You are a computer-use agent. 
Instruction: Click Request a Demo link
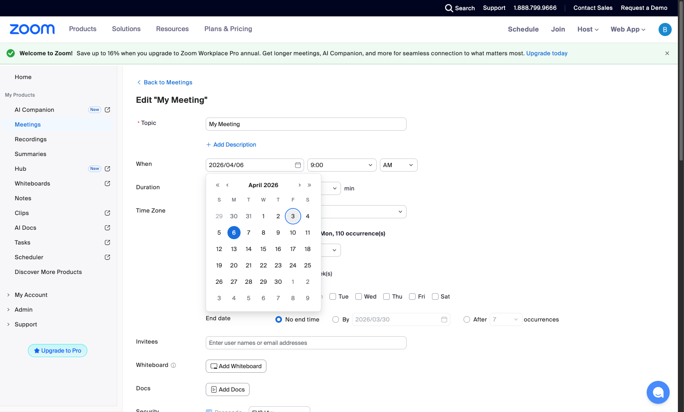644,8
